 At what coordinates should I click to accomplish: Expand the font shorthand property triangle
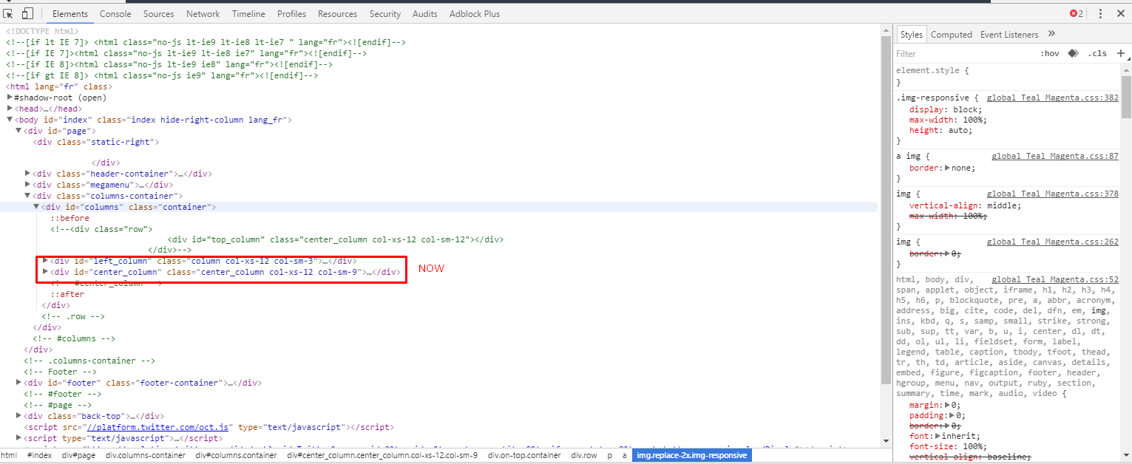tap(938, 436)
